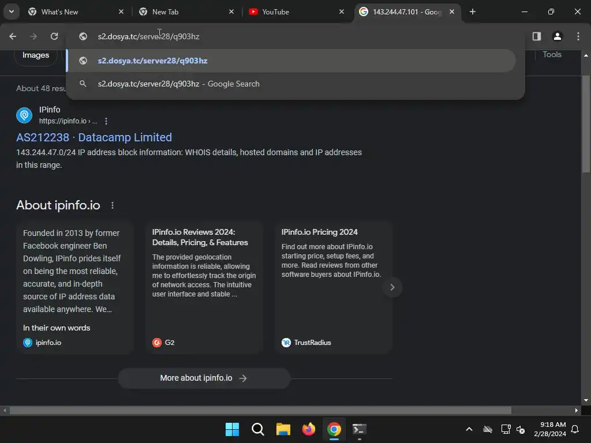Open AS212238 Datacamp Limited result
591x443 pixels.
tap(94, 137)
